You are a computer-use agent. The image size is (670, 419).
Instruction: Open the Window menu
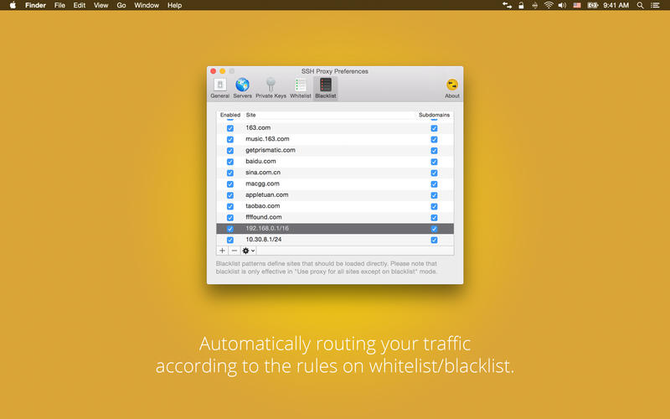(x=147, y=5)
